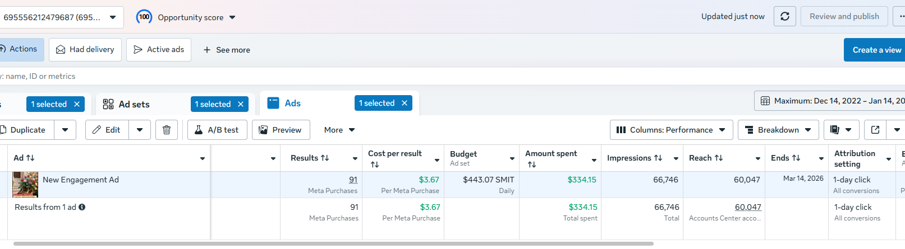Switch to the Ad sets tab
Screen dimensions: 905x249
(x=134, y=104)
